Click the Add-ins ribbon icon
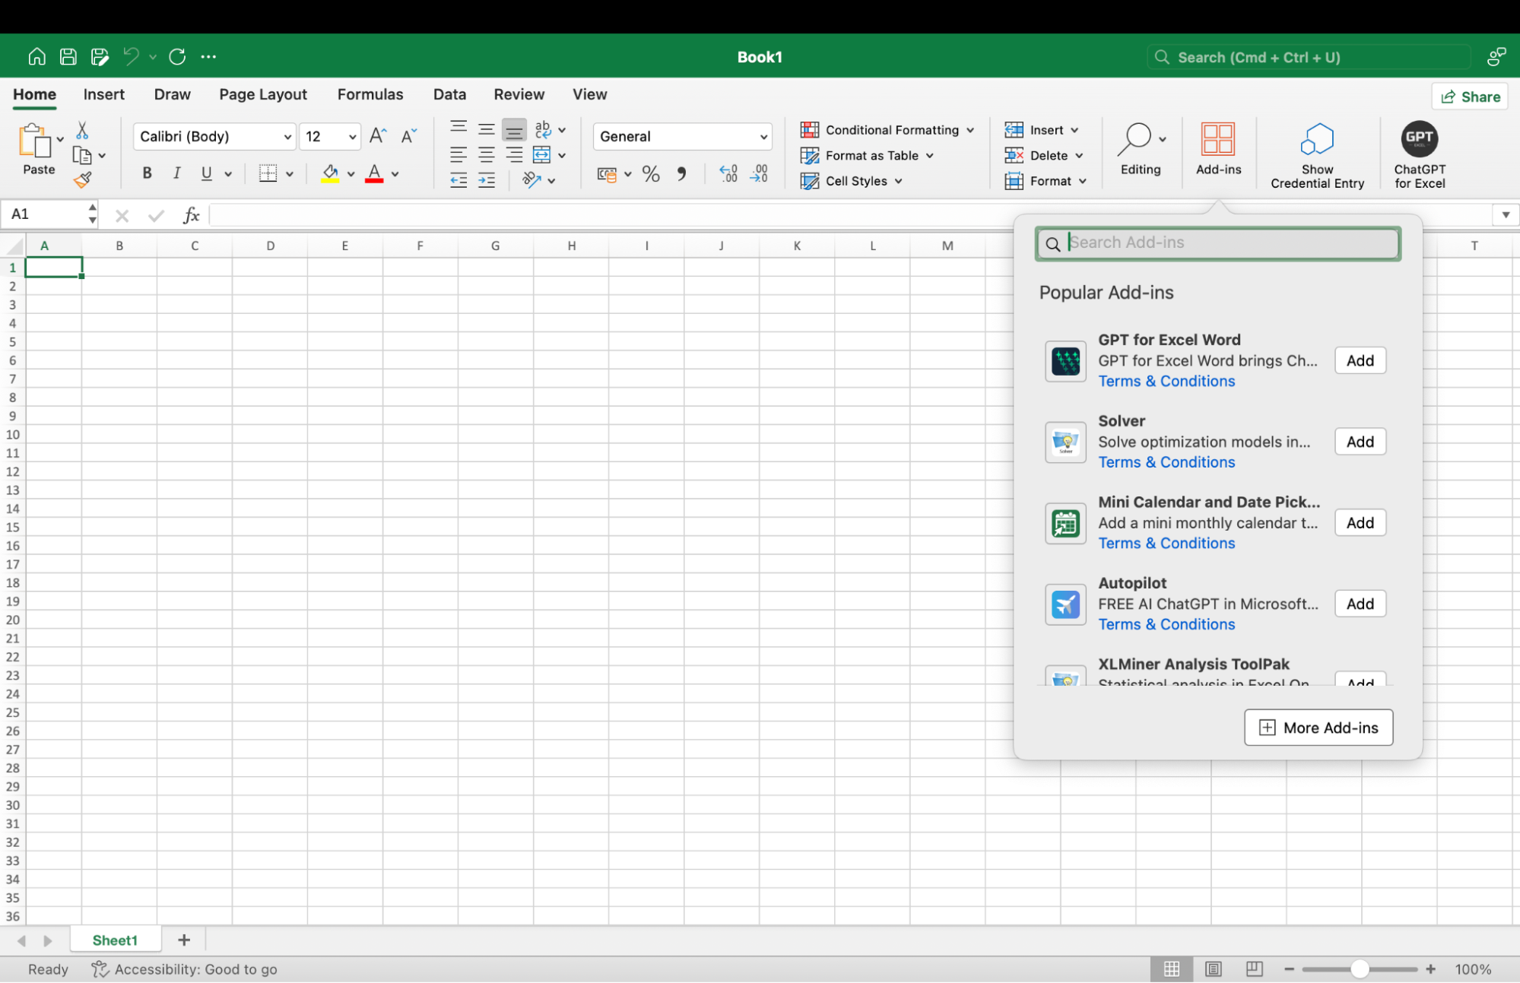The width and height of the screenshot is (1520, 983). coord(1217,149)
